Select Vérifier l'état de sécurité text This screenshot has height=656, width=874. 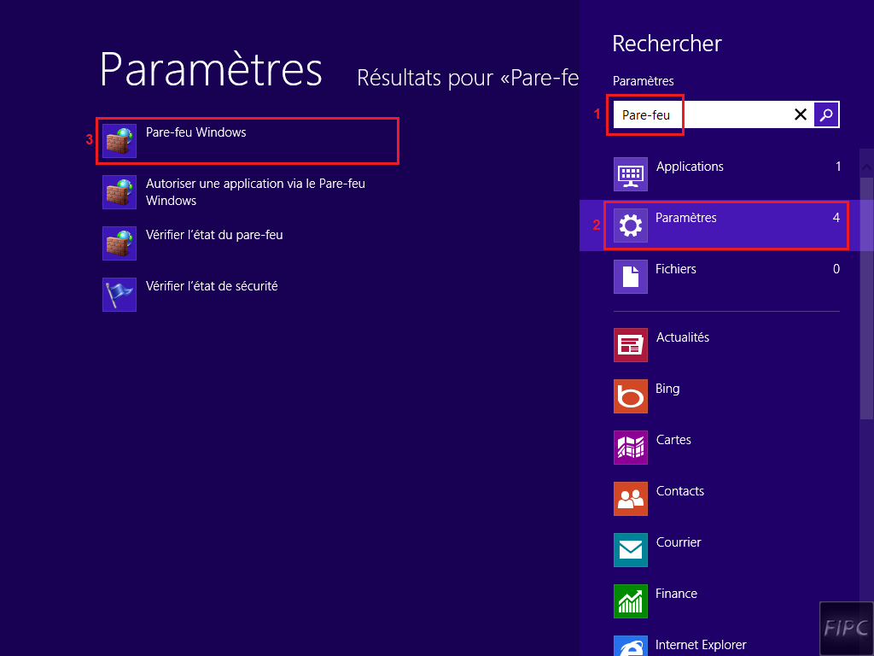(212, 286)
